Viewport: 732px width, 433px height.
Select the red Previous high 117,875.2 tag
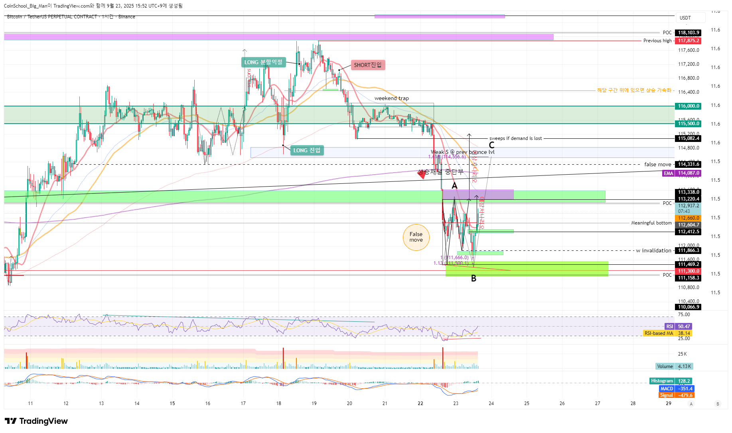tap(688, 41)
